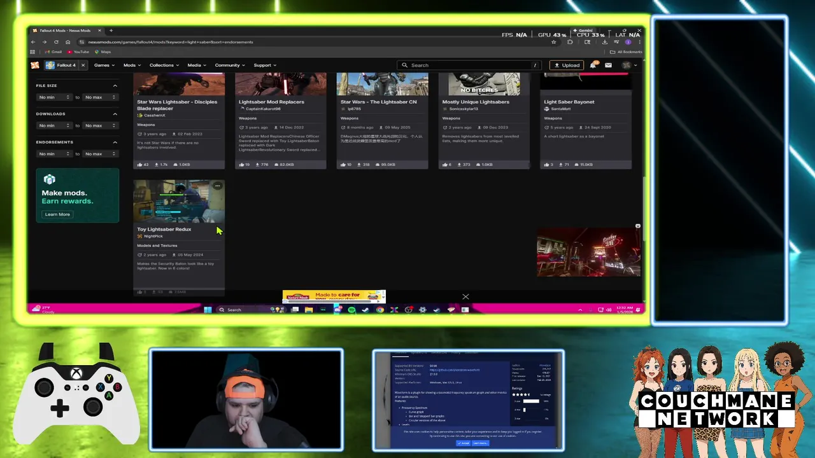Open Chrome from the taskbar
This screenshot has width=815, height=458.
pos(380,310)
